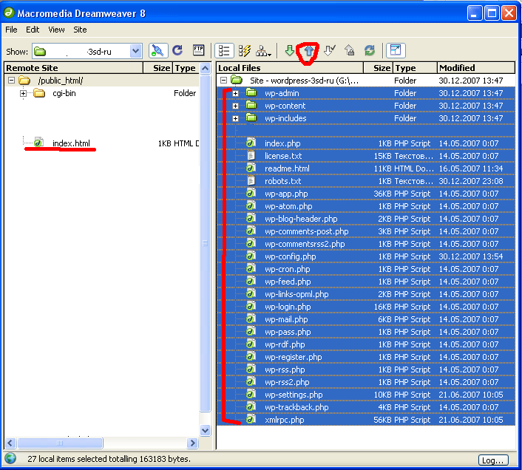522x470 pixels.
Task: Select remote index.html file
Action: point(71,143)
